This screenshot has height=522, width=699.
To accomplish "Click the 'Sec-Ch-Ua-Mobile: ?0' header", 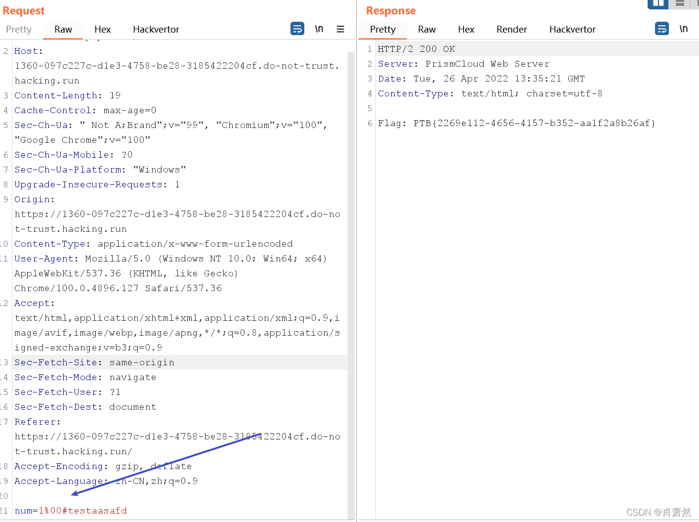I will [73, 155].
